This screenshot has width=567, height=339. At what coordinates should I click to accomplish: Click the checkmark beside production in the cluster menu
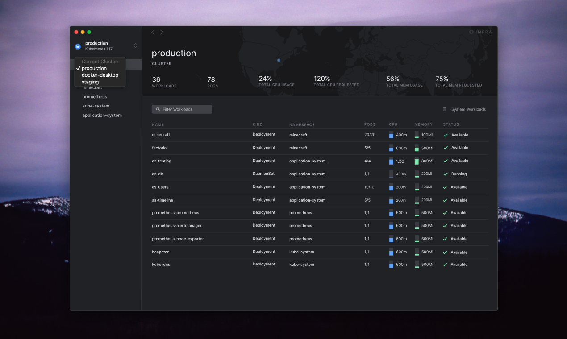(x=79, y=68)
